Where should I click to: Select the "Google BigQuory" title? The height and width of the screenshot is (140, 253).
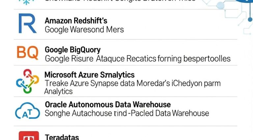pos(72,50)
